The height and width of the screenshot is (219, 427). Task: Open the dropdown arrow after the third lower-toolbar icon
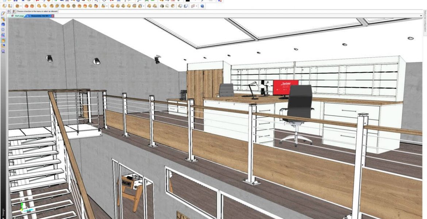(x=20, y=6)
